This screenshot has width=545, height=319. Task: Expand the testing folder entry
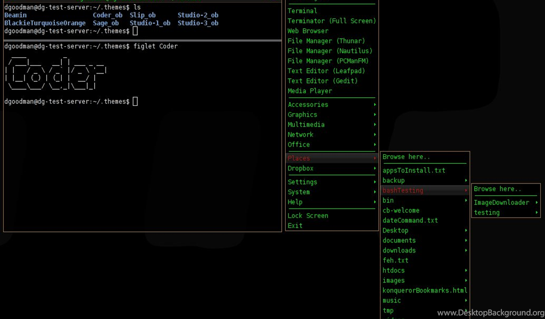[506, 213]
